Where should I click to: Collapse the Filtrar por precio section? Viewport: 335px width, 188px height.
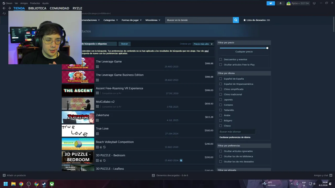pyautogui.click(x=244, y=43)
